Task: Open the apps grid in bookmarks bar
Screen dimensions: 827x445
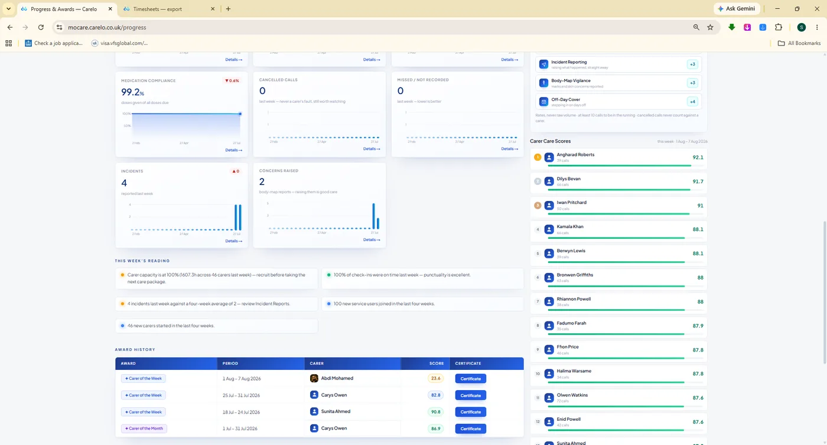Action: pyautogui.click(x=8, y=43)
